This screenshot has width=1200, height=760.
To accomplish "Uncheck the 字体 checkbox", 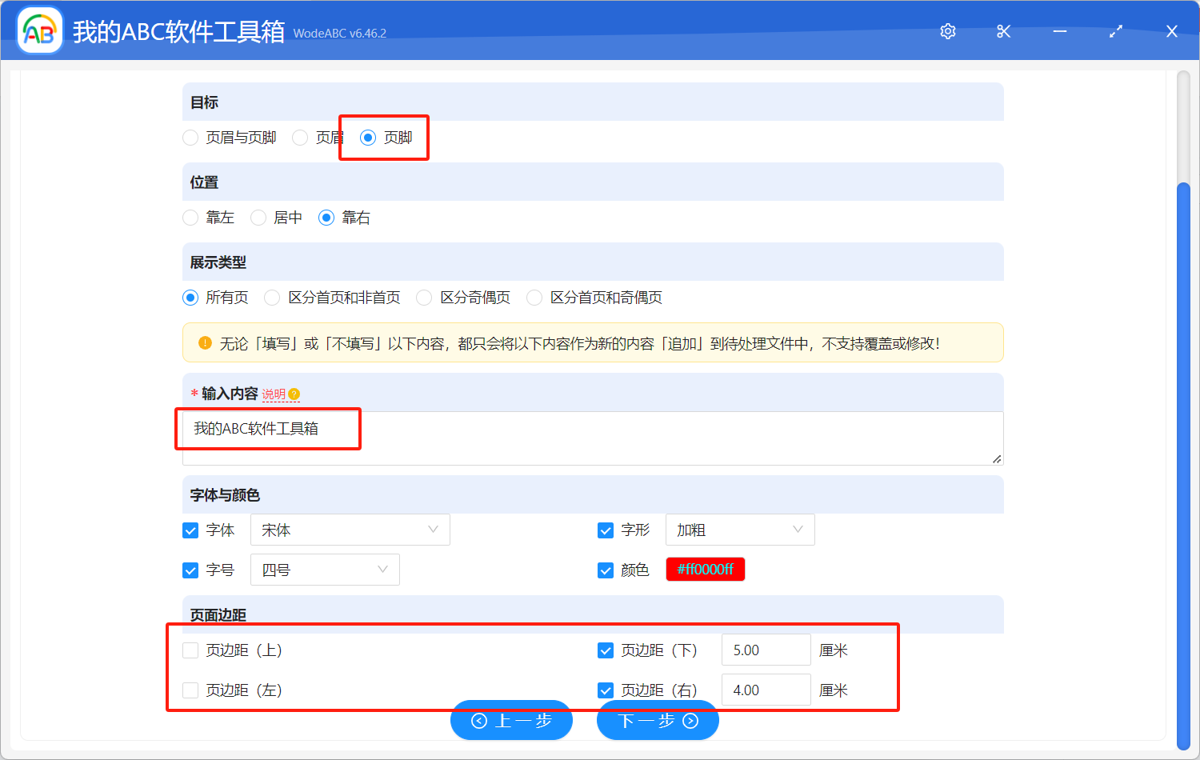I will coord(190,530).
